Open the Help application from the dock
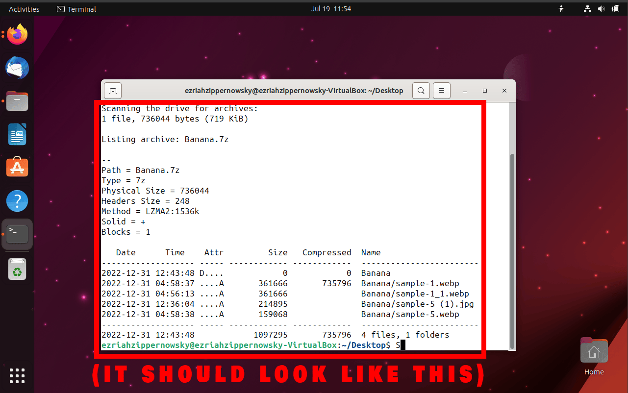 click(17, 200)
